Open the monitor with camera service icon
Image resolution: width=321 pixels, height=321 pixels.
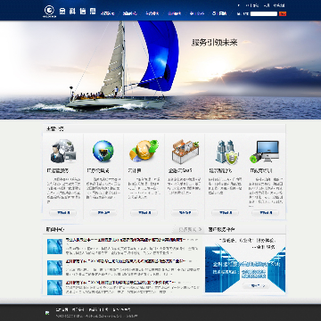(x=265, y=152)
